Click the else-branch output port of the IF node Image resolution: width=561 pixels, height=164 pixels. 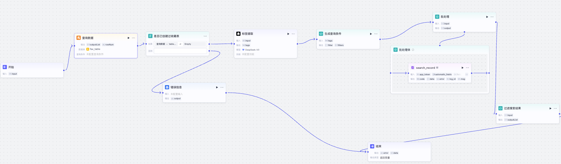click(x=209, y=51)
